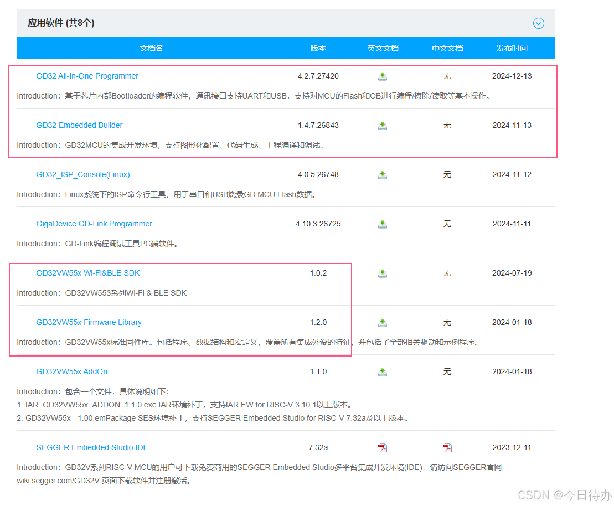Viewport: 614px width, 506px height.
Task: Download GigaDevice GD-Link Programmer English document
Action: [383, 224]
